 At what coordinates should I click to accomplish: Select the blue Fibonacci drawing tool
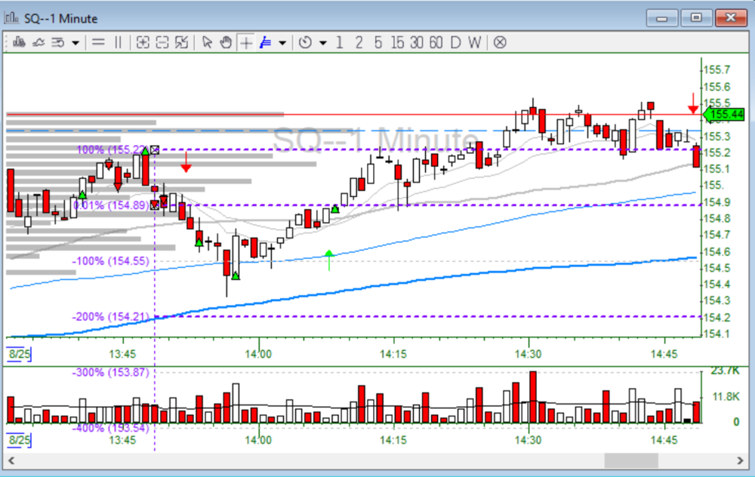pos(265,43)
